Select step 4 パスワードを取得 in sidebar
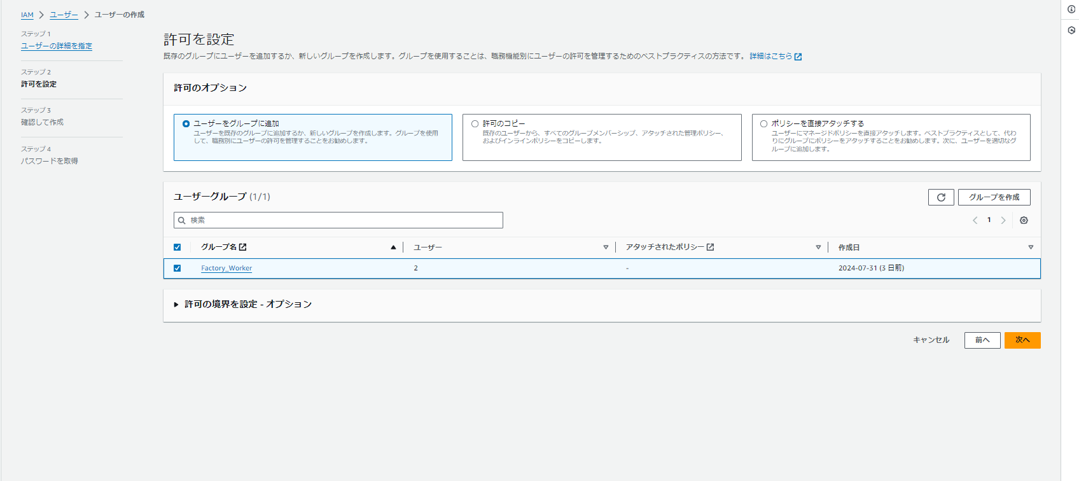Screen dimensions: 1079x481 click(50, 161)
